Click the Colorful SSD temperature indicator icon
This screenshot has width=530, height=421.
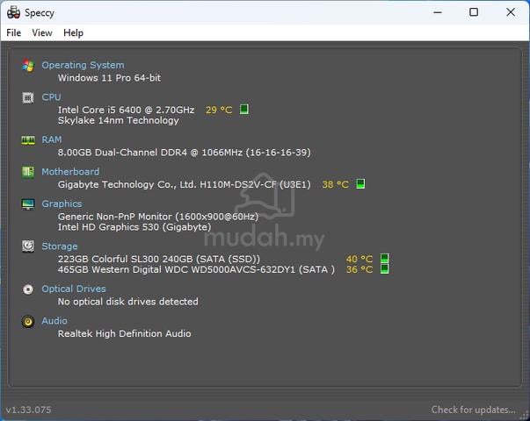pyautogui.click(x=384, y=259)
